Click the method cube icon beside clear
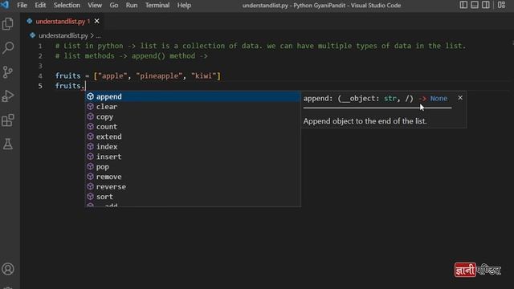Viewport: 514px width, 289px height. point(91,107)
